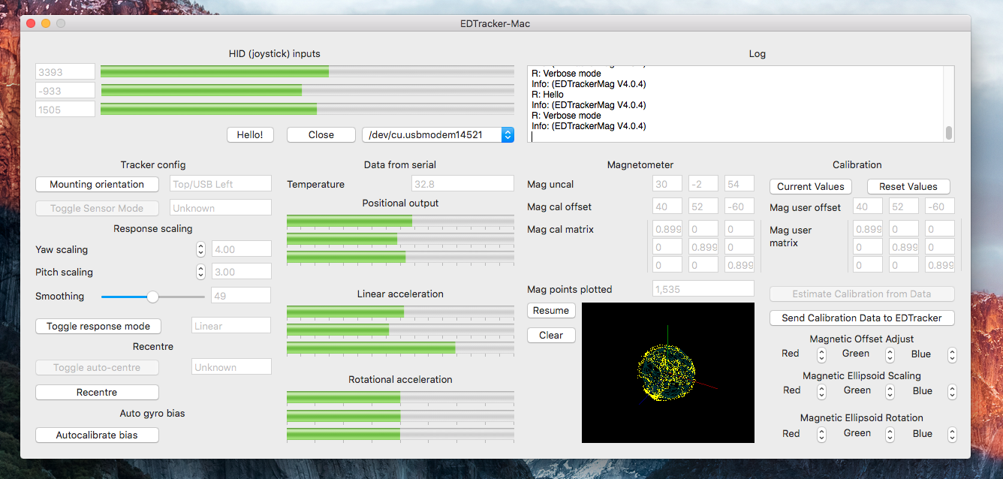Click the Mag uncal field showing 30
The width and height of the screenshot is (1003, 479).
coord(667,184)
